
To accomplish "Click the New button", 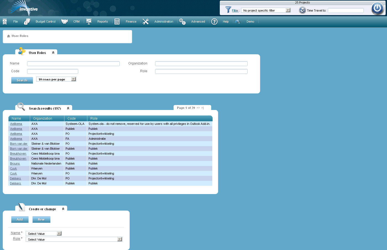I will click(x=41, y=219).
